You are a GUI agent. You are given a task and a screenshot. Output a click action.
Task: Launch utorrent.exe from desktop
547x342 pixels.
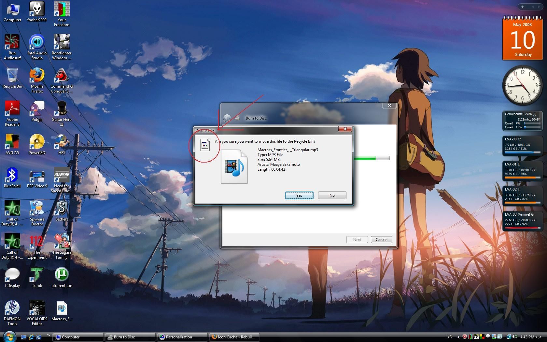(62, 278)
